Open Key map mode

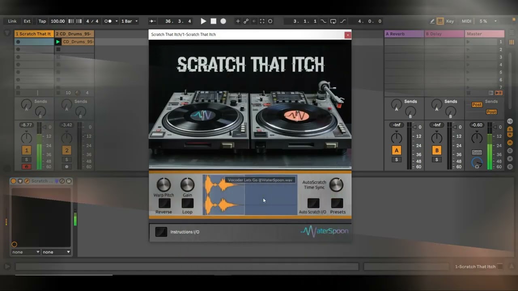pos(450,21)
